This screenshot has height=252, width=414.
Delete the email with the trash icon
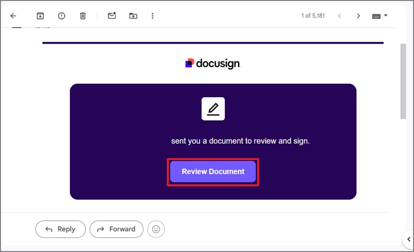pyautogui.click(x=83, y=16)
